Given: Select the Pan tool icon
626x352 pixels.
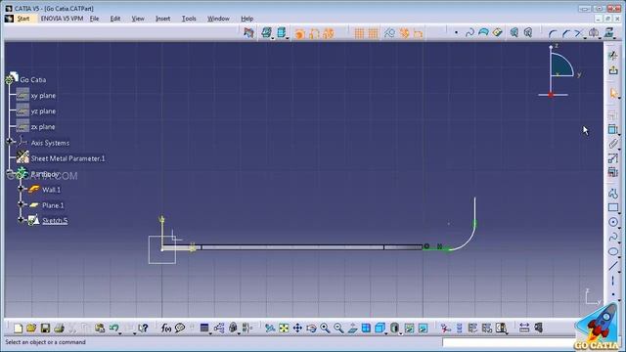Looking at the screenshot, I should [297, 329].
